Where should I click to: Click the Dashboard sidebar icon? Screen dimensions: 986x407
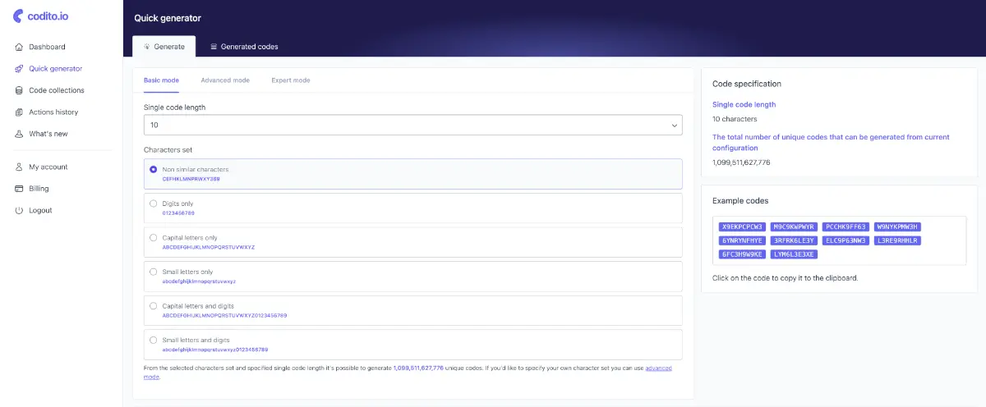click(19, 47)
